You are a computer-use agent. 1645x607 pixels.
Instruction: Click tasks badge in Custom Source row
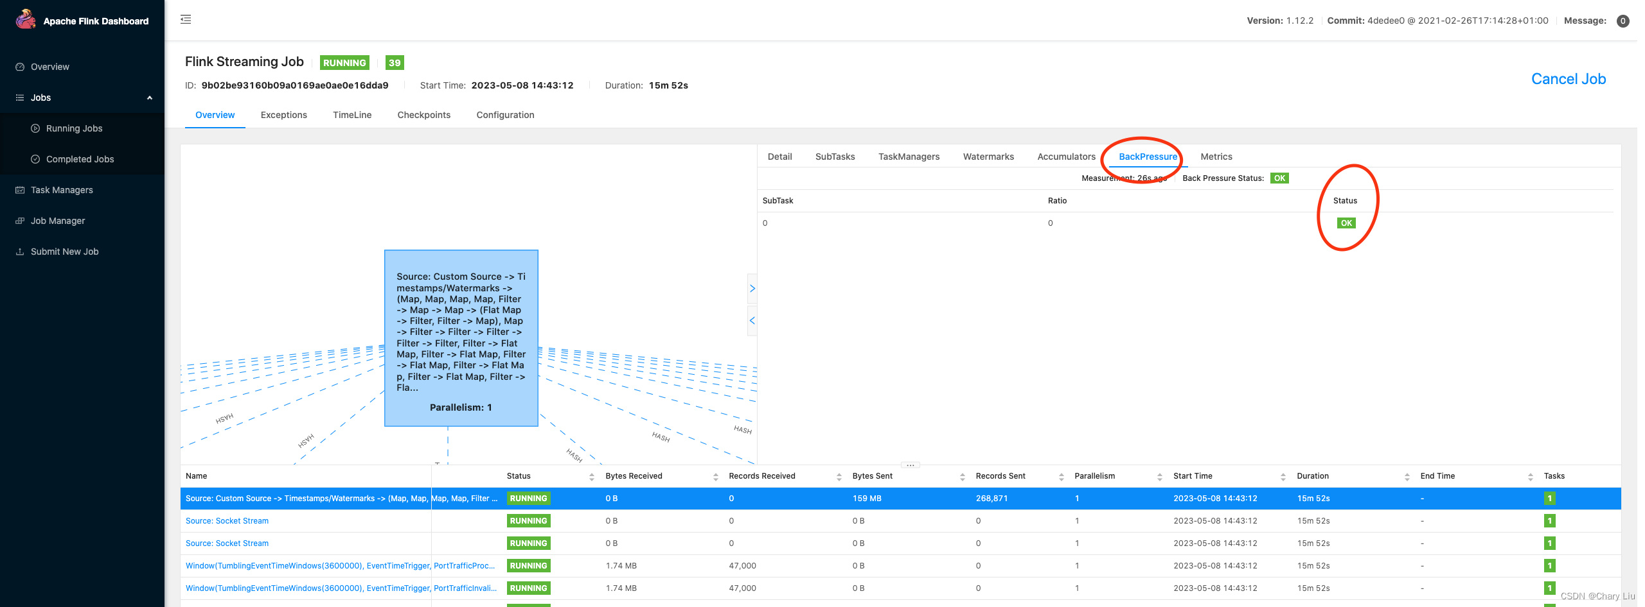click(x=1549, y=499)
